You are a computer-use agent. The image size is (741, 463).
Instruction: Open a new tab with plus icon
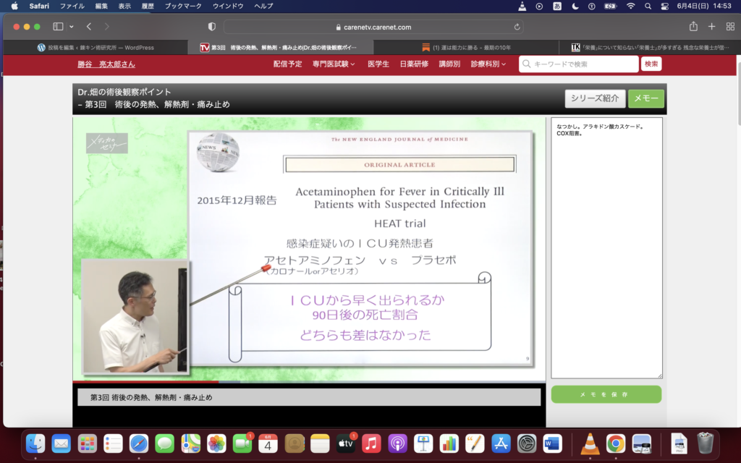pos(711,27)
